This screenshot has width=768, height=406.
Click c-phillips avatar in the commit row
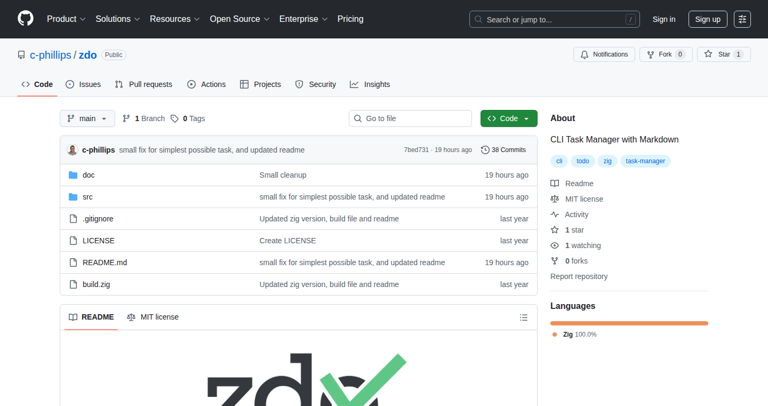coord(73,150)
